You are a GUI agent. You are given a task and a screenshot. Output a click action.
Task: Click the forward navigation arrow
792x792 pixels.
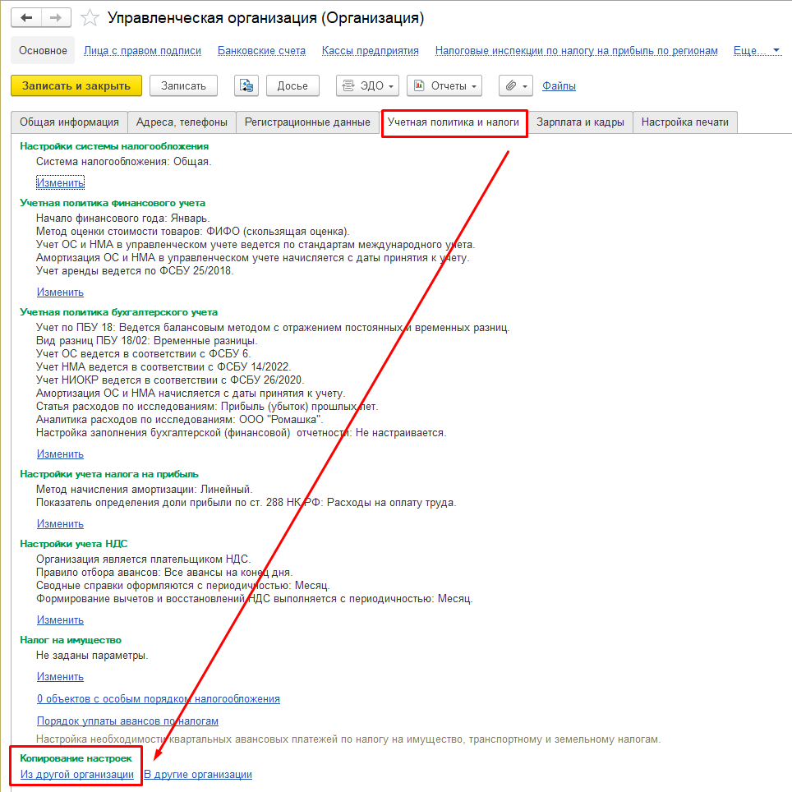56,17
